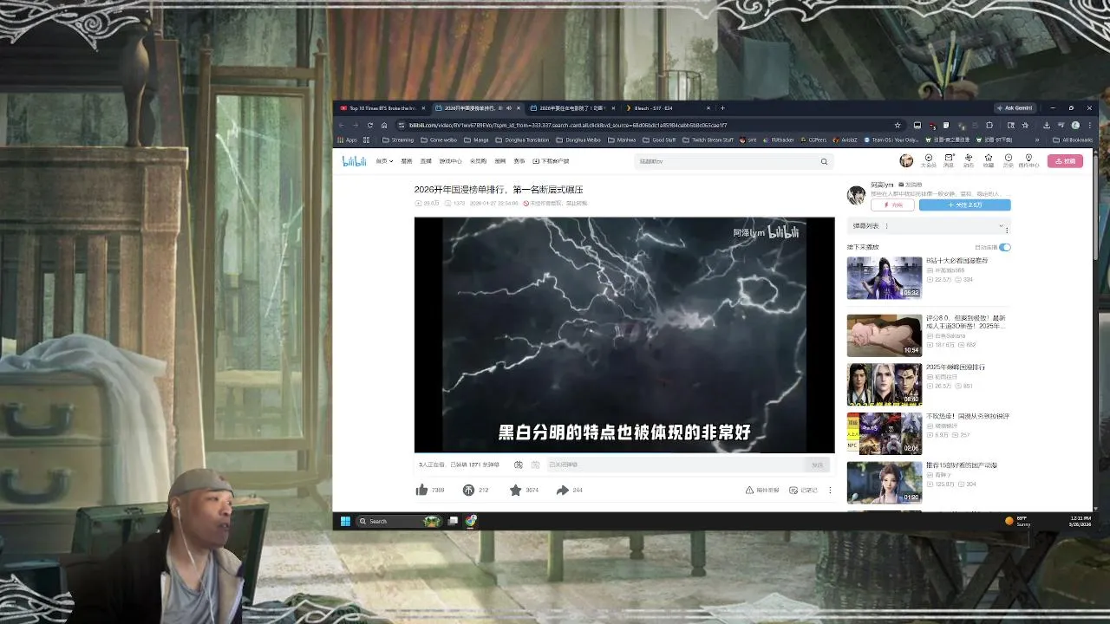Expand bookmarks overflow chevron
This screenshot has width=1110, height=624.
(x=1037, y=140)
